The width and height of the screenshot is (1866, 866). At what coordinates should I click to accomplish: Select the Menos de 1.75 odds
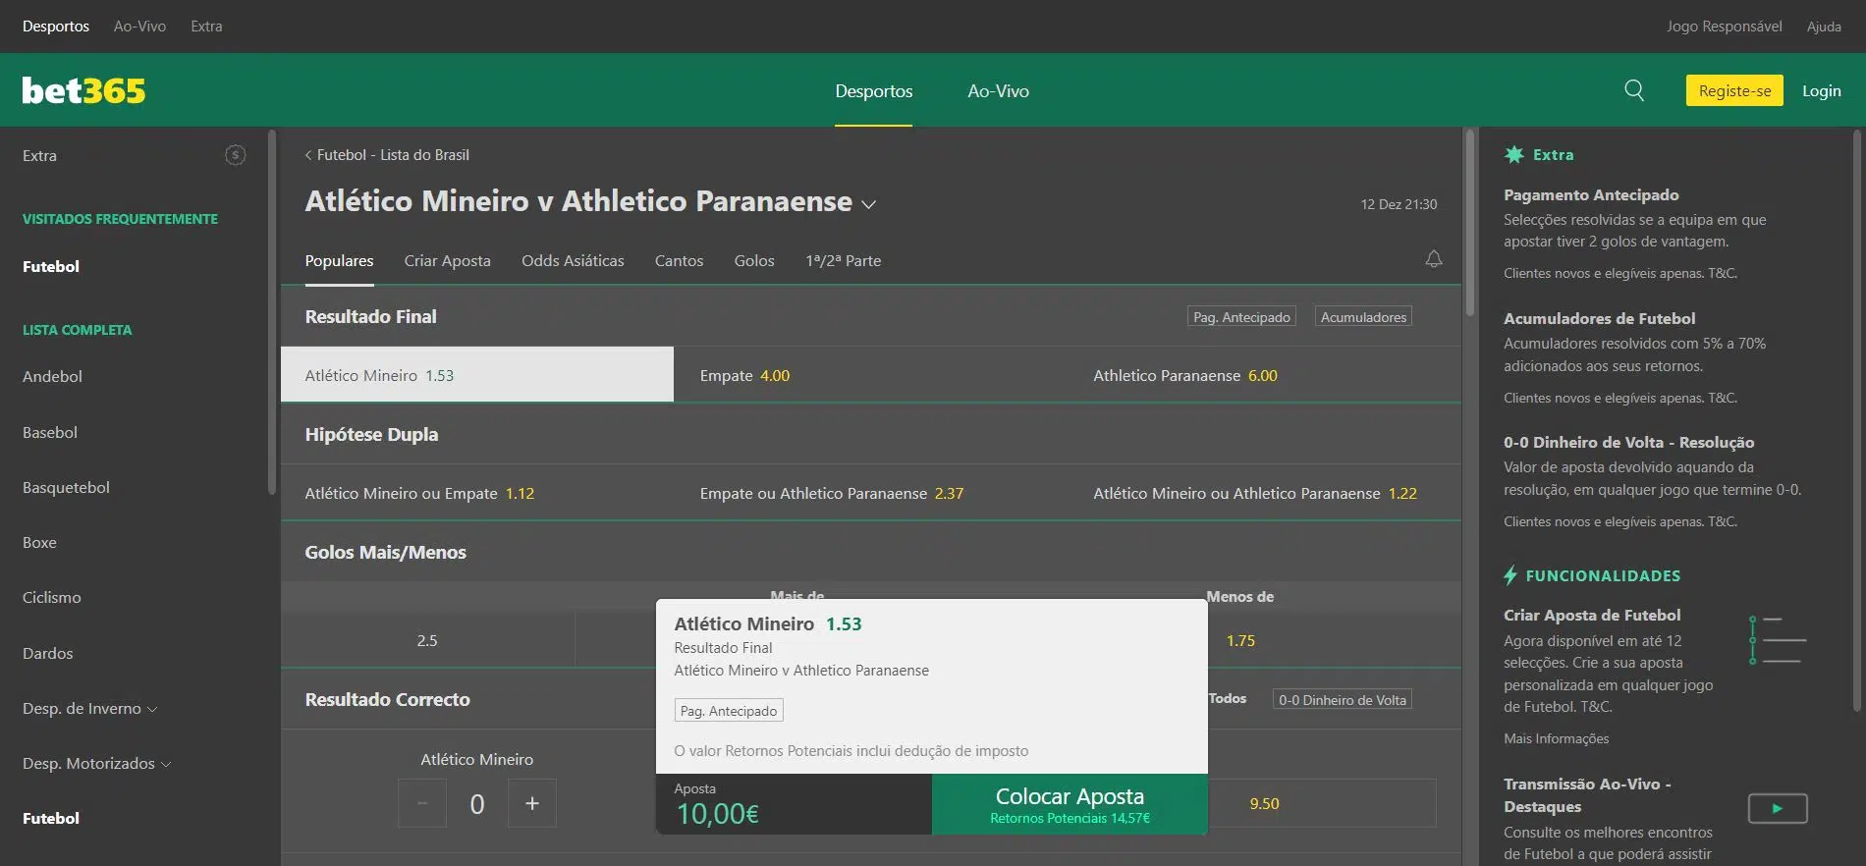tap(1240, 640)
